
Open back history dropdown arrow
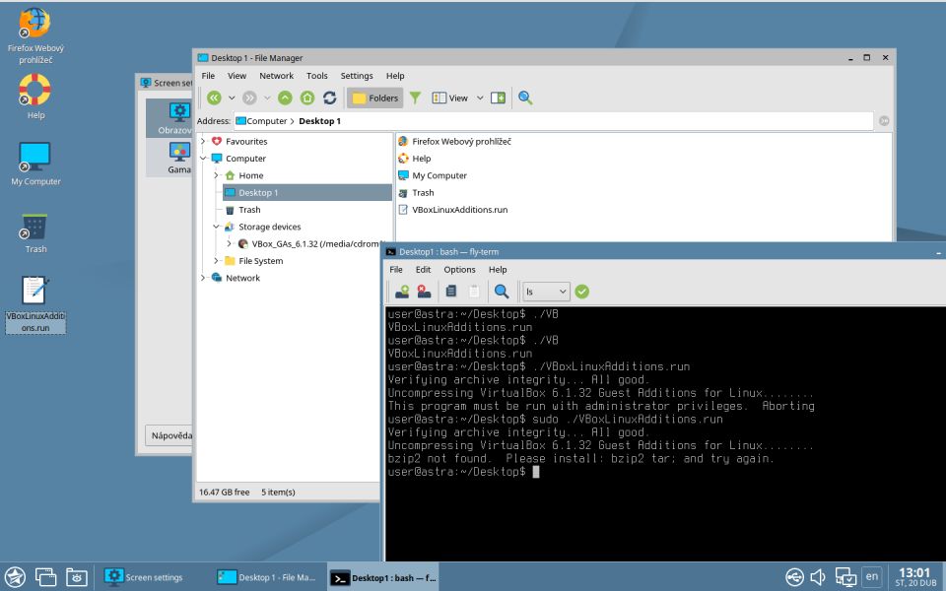click(232, 98)
